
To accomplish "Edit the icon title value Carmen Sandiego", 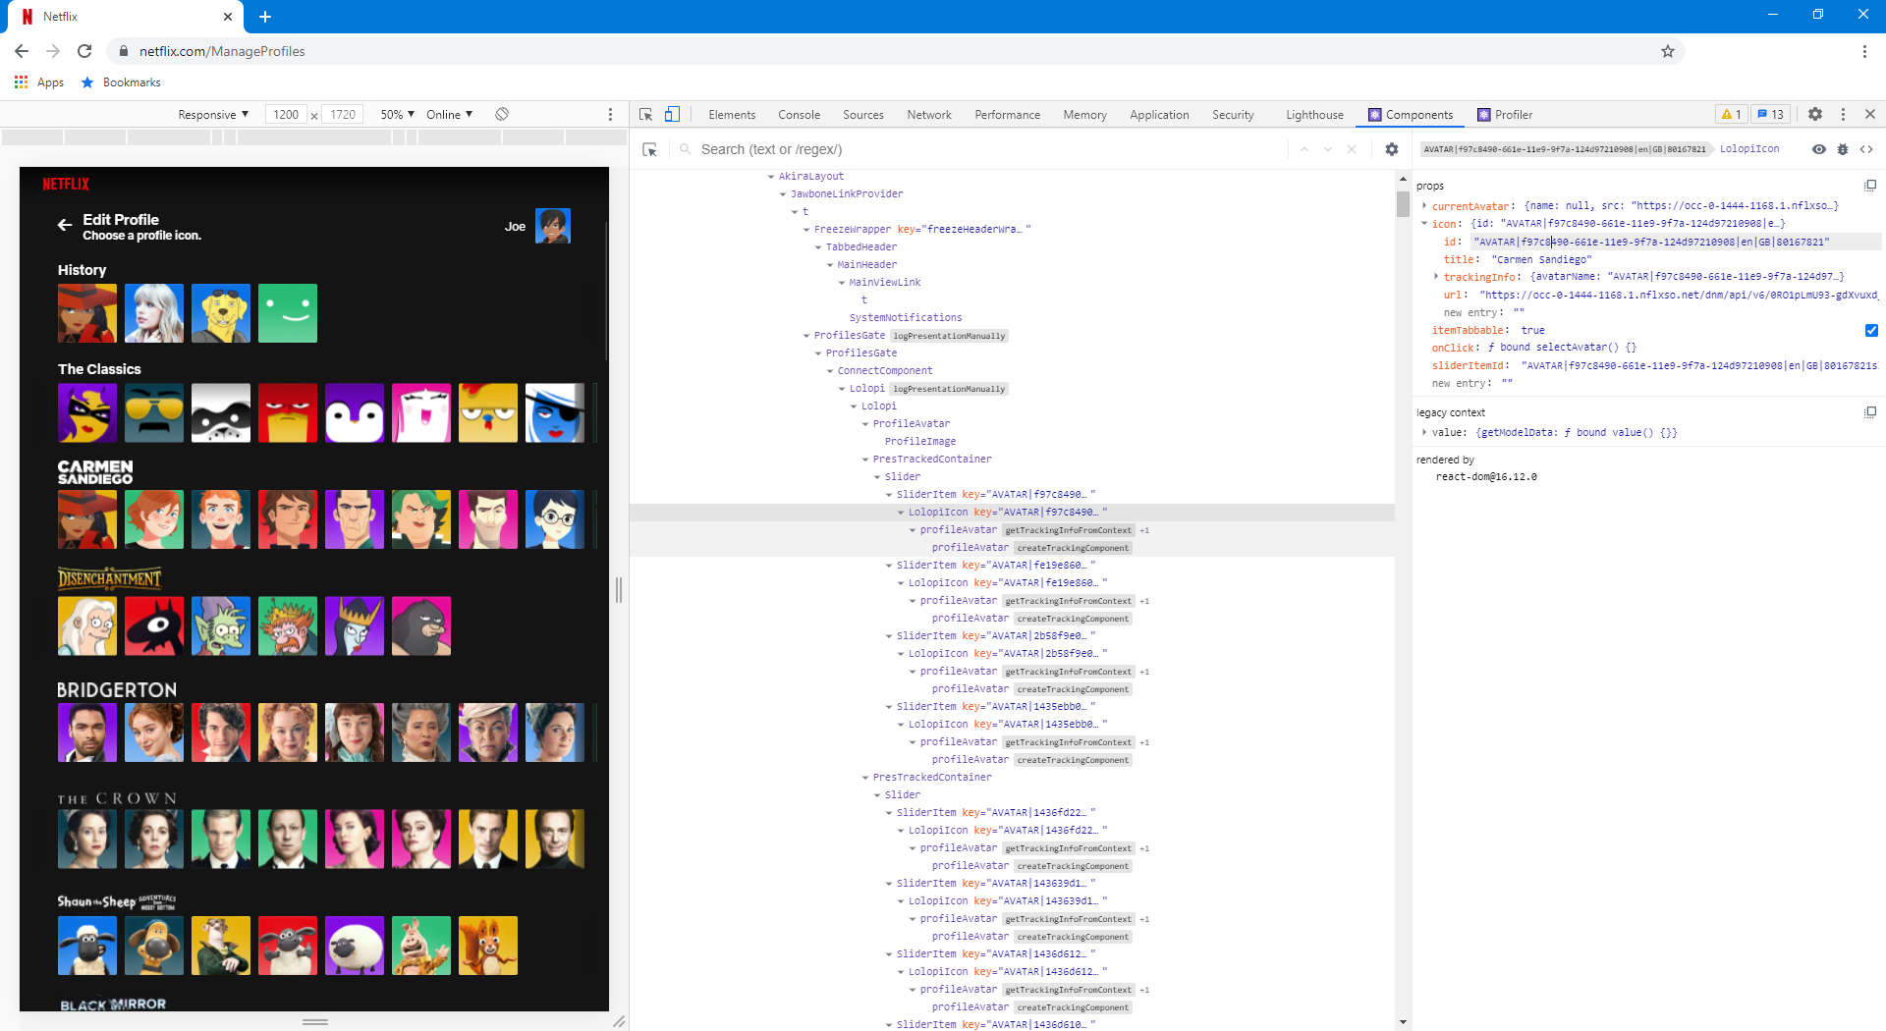I will [x=1541, y=259].
